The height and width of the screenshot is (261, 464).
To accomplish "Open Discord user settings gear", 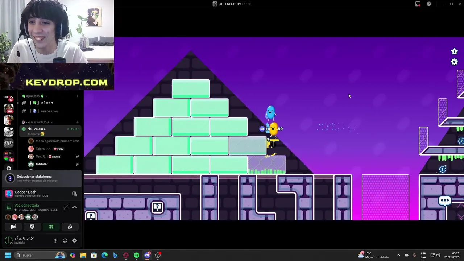I will click(x=75, y=240).
